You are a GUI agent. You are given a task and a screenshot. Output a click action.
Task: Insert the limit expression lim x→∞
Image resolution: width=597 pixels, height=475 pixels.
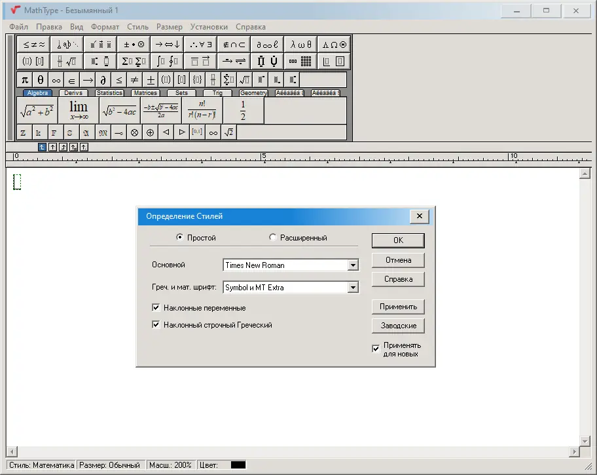pos(77,110)
